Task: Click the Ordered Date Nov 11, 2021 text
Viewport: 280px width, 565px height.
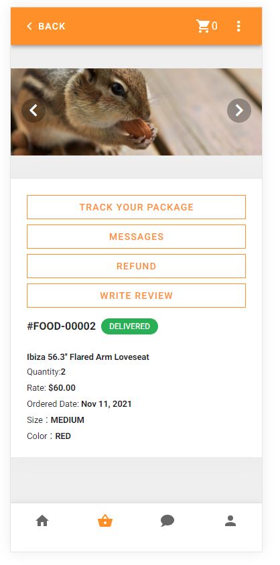Action: click(x=79, y=404)
